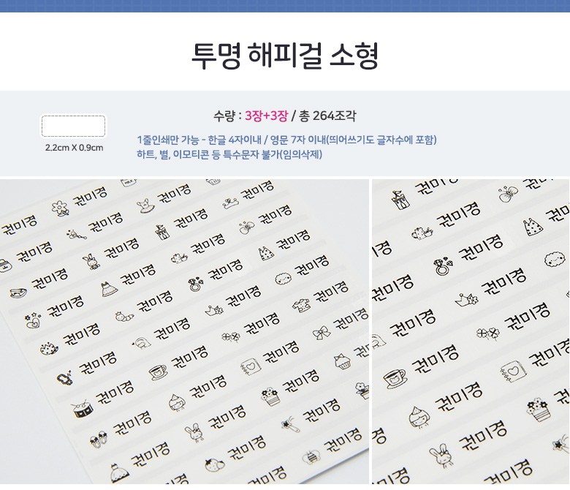Click the blue 1줄인쇄만 가능 notice line
The width and height of the screenshot is (570, 490).
pos(286,140)
